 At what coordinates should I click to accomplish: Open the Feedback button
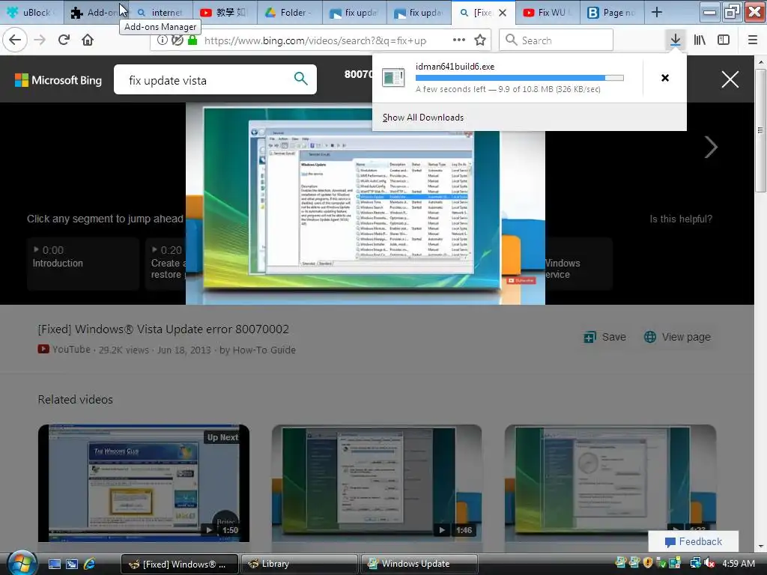click(694, 541)
